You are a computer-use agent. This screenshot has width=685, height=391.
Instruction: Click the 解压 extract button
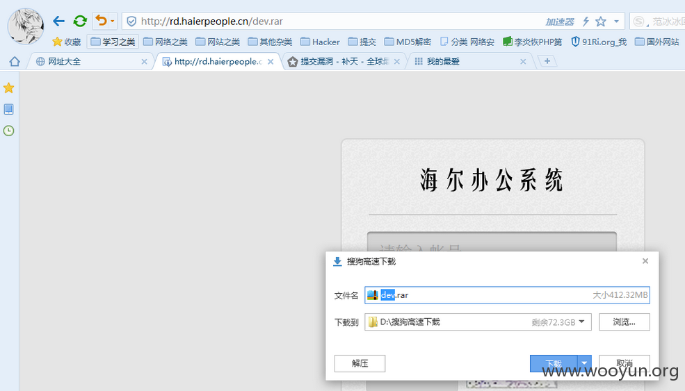360,363
